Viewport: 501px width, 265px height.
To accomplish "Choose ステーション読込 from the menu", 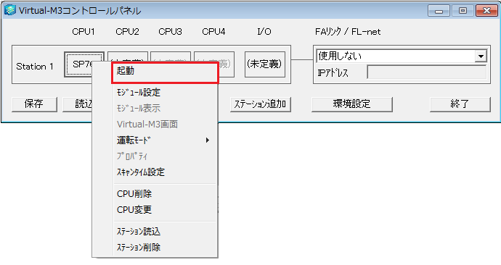I will coord(165,231).
